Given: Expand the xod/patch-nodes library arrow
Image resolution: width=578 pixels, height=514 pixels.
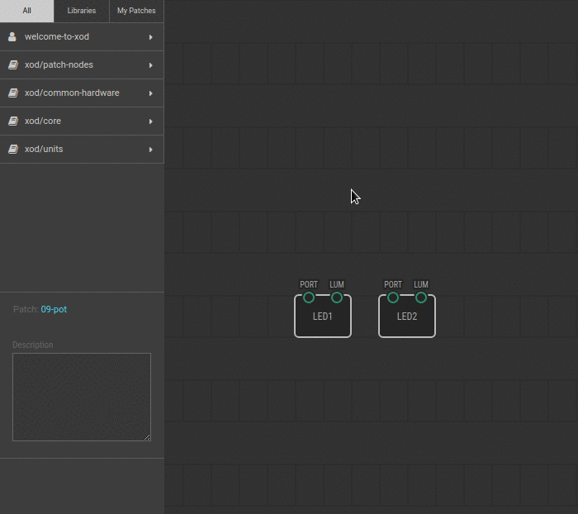Looking at the screenshot, I should point(150,65).
